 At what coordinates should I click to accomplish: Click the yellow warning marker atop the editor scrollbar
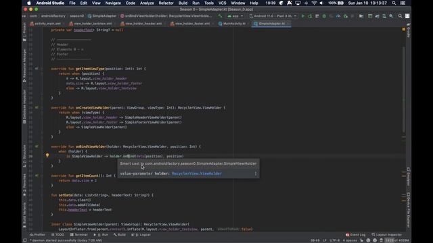[x=404, y=29]
